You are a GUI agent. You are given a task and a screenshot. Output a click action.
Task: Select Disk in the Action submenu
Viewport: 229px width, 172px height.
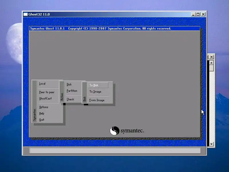tap(69, 84)
